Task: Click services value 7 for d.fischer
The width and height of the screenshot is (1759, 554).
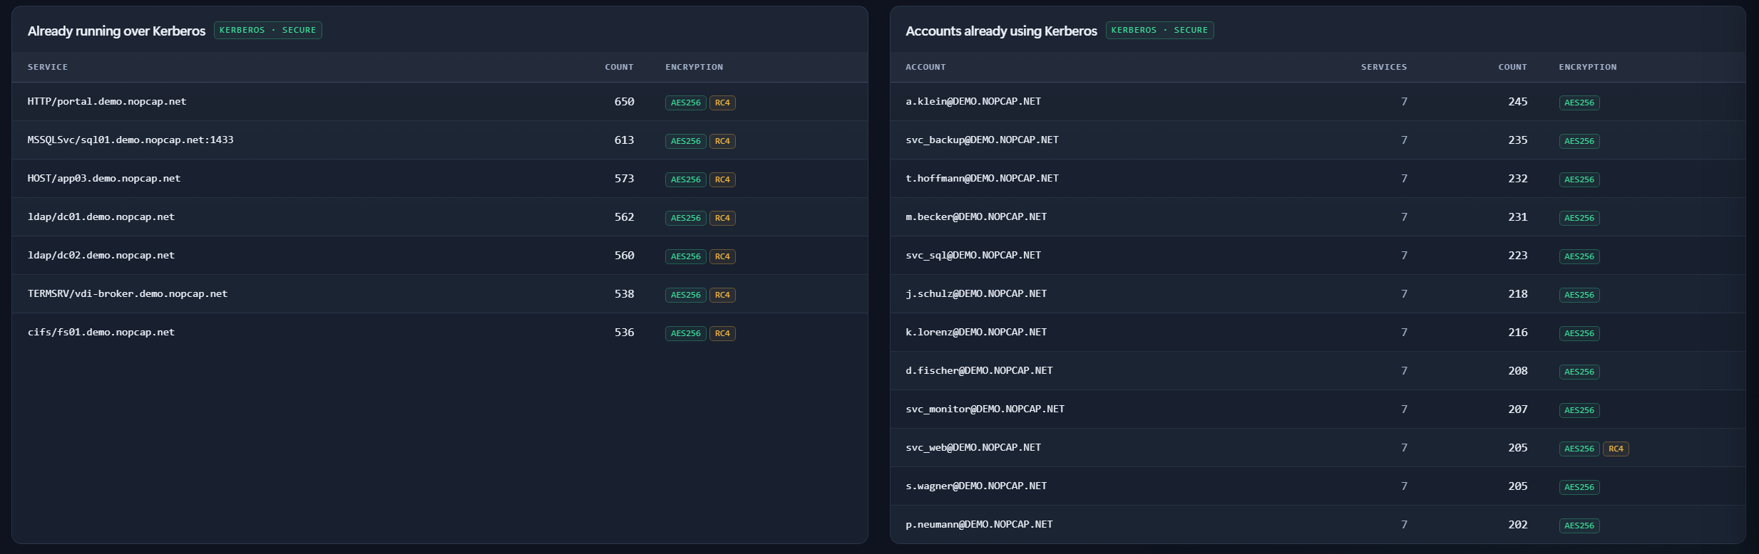Action: pos(1404,371)
